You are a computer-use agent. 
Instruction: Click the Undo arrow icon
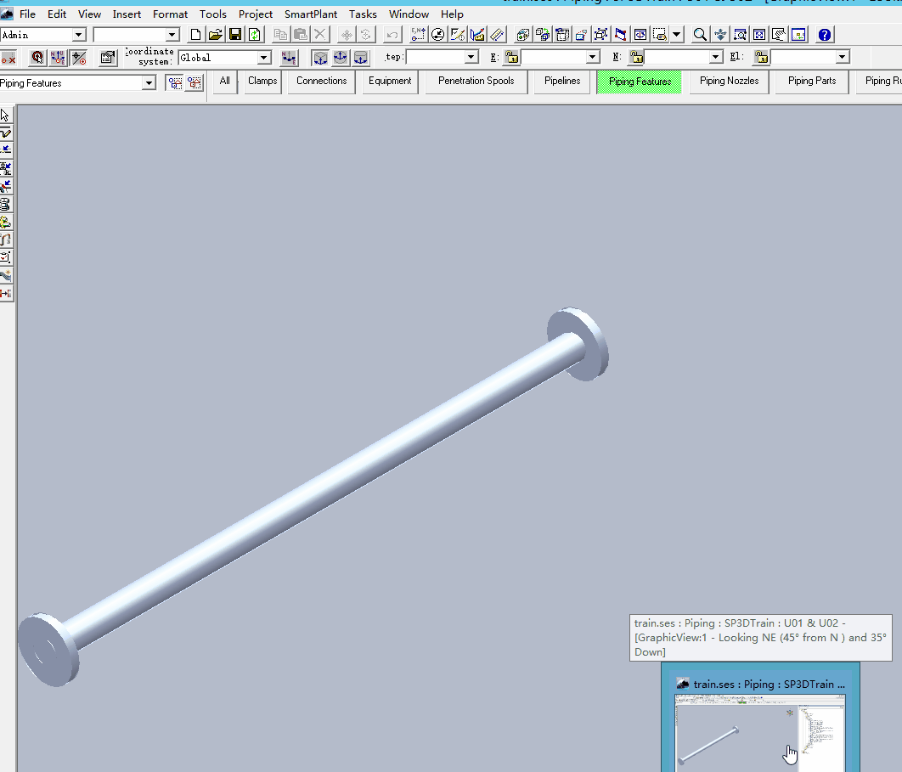[392, 35]
